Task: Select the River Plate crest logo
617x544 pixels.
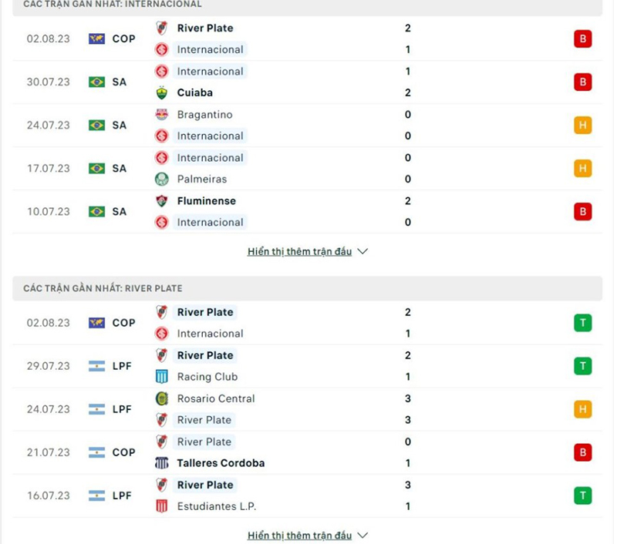Action: pos(162,28)
